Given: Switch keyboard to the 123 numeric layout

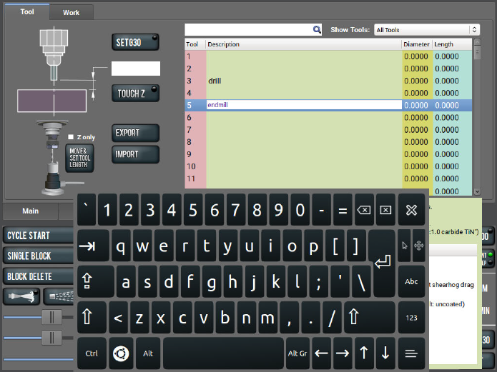Looking at the screenshot, I should pyautogui.click(x=411, y=317).
